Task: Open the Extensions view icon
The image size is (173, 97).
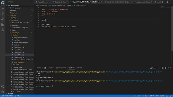Action: 3,24
